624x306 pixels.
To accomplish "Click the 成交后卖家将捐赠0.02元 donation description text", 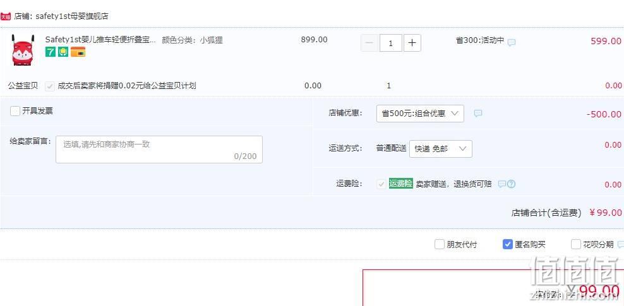I will [127, 86].
